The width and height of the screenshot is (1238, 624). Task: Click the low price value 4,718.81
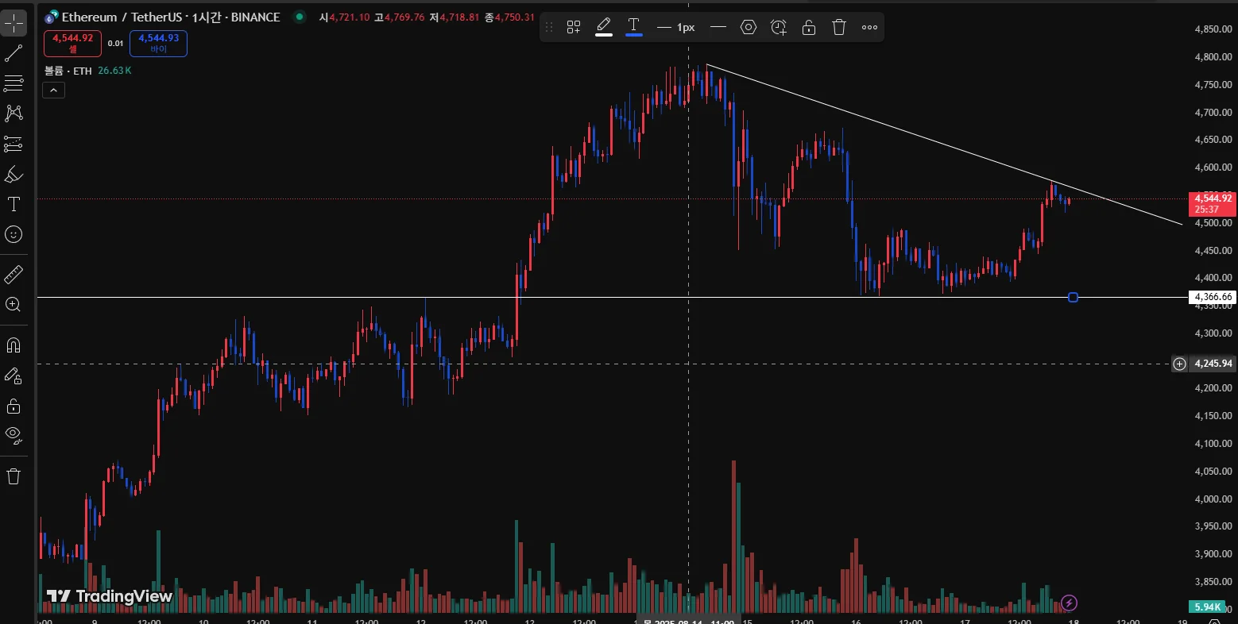(x=459, y=17)
